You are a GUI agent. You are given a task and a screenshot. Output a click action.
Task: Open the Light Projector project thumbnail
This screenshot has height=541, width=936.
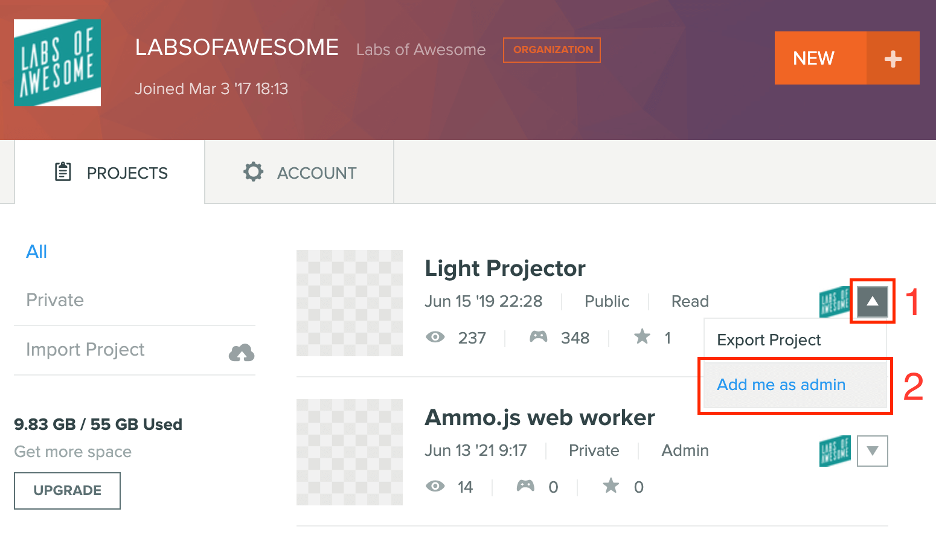coord(350,303)
